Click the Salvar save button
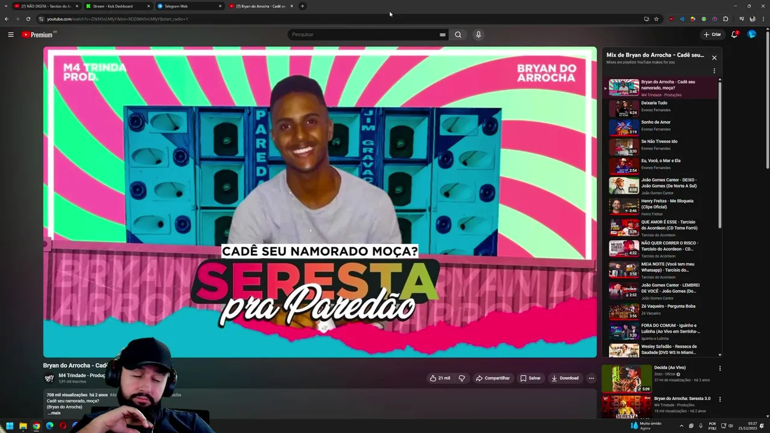Image resolution: width=770 pixels, height=433 pixels. [x=531, y=378]
